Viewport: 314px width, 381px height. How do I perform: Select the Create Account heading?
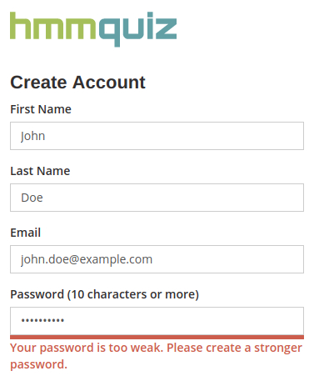[x=77, y=83]
